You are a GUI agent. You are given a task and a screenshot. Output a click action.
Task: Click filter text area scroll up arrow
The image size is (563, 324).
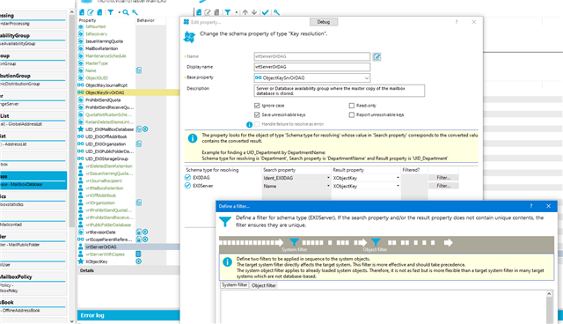click(x=549, y=294)
